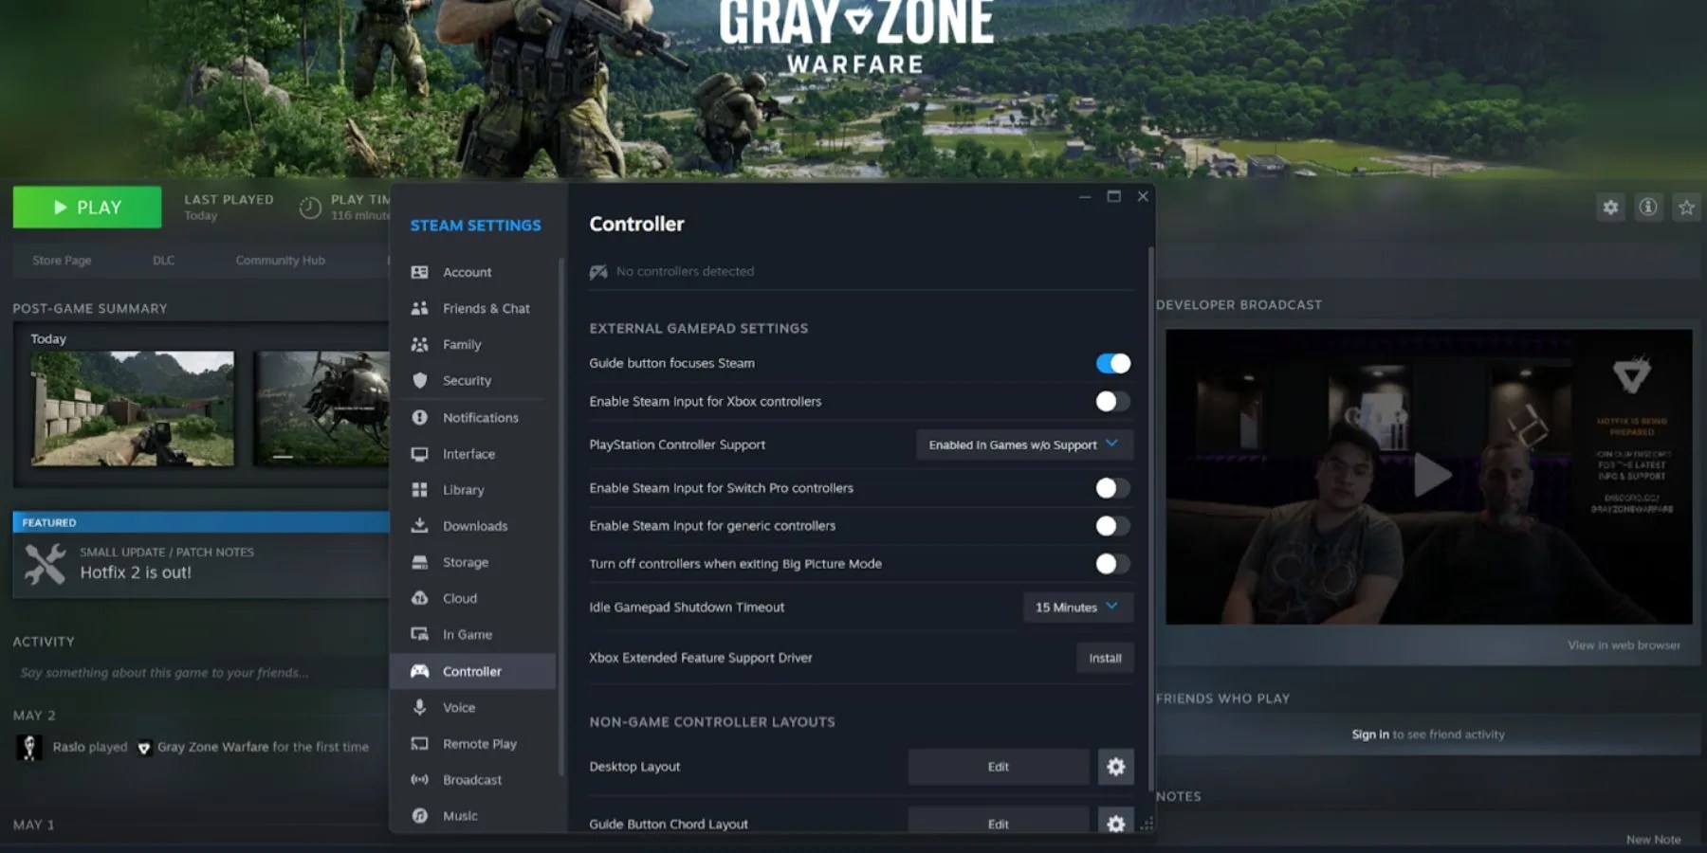Click View in web browser link
Screen dimensions: 1707x853
click(x=1624, y=645)
